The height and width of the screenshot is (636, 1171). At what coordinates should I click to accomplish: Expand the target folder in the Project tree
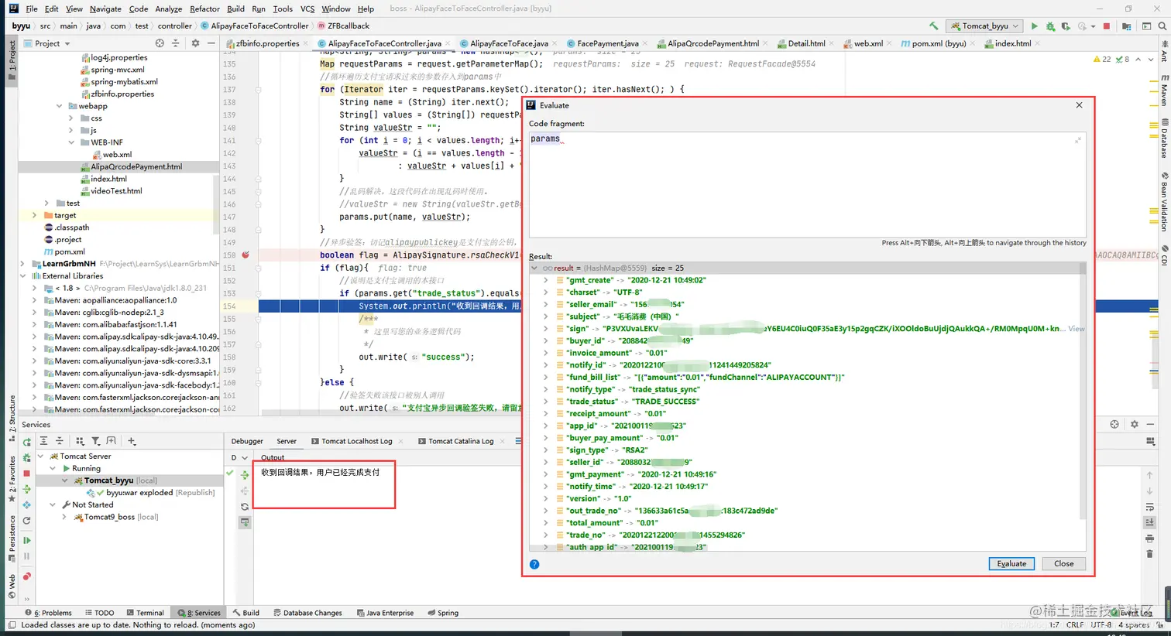click(34, 215)
